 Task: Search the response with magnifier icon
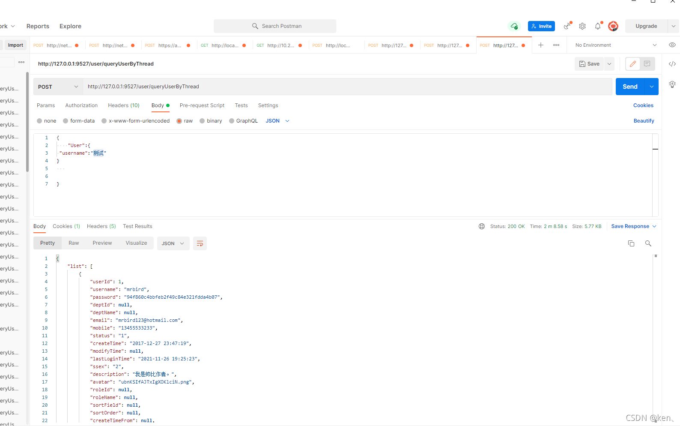point(648,243)
